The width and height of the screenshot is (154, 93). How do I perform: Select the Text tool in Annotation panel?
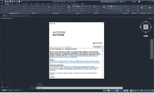tap(49, 8)
